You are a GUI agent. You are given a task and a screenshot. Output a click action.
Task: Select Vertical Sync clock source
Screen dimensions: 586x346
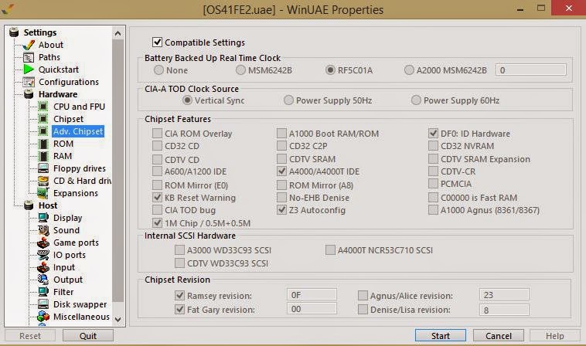pyautogui.click(x=187, y=100)
